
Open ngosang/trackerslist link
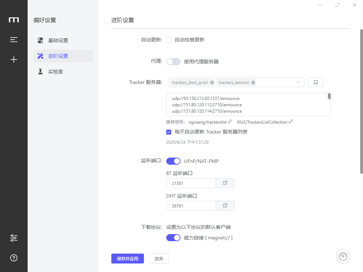[x=207, y=122]
